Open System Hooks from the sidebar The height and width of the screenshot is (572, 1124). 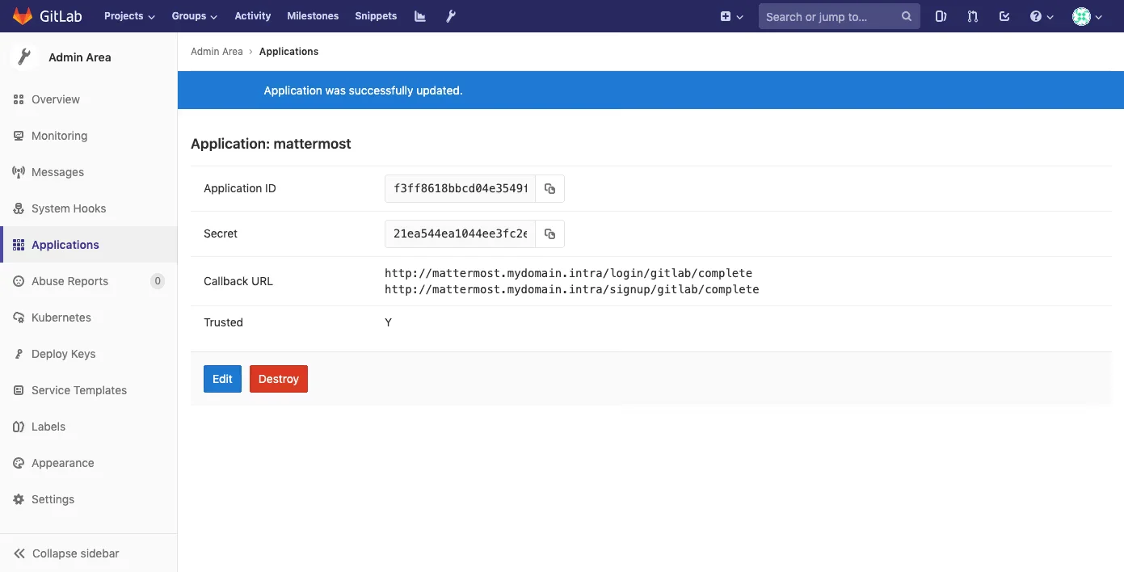point(69,208)
